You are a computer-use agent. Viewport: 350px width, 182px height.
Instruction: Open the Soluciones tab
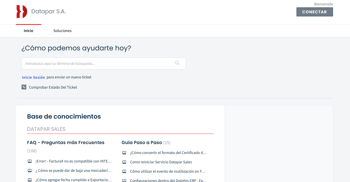pyautogui.click(x=63, y=31)
